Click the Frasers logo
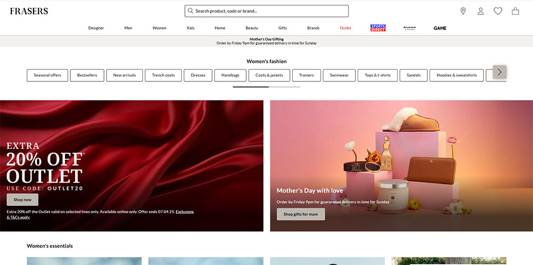The height and width of the screenshot is (265, 533). [x=29, y=11]
